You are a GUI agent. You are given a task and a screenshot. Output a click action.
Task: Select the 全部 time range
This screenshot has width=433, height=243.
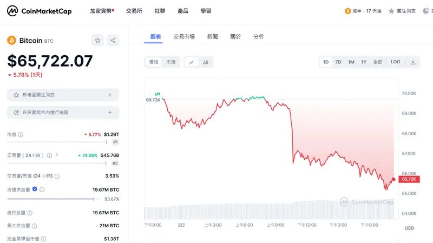tap(378, 62)
